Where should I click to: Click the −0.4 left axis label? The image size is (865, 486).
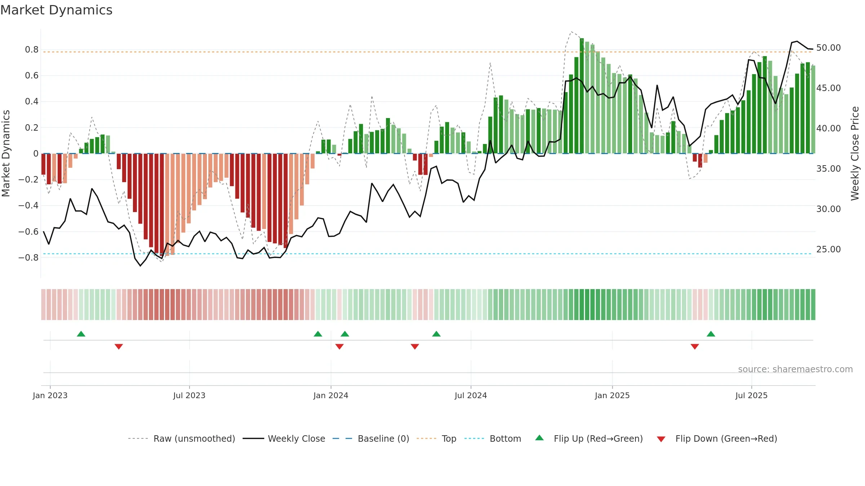[x=28, y=206]
